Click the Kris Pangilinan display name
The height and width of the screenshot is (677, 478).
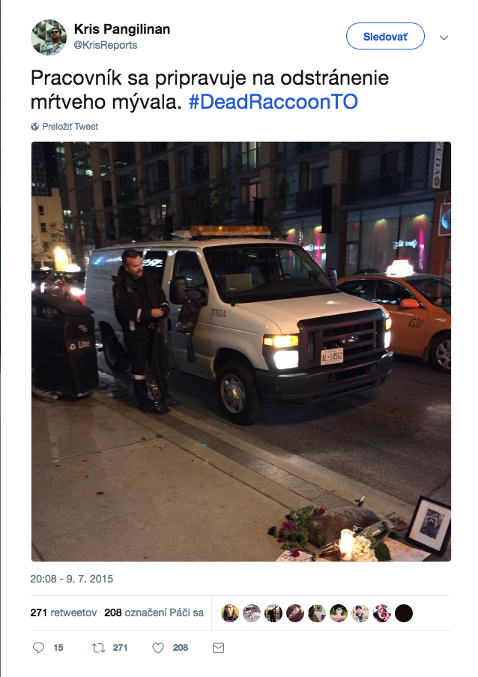point(122,29)
